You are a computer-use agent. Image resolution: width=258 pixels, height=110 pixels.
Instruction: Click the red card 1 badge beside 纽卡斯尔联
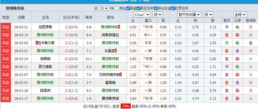click(37, 43)
